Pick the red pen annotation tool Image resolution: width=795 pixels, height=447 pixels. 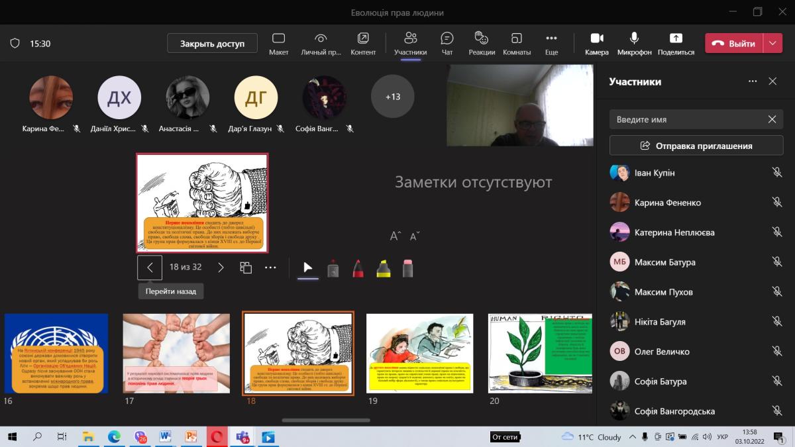(x=358, y=268)
